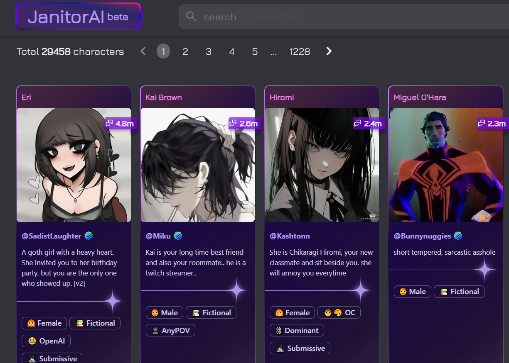This screenshot has height=363, width=509.
Task: Select AnyPOV tag on Kai Brown card
Action: point(170,330)
